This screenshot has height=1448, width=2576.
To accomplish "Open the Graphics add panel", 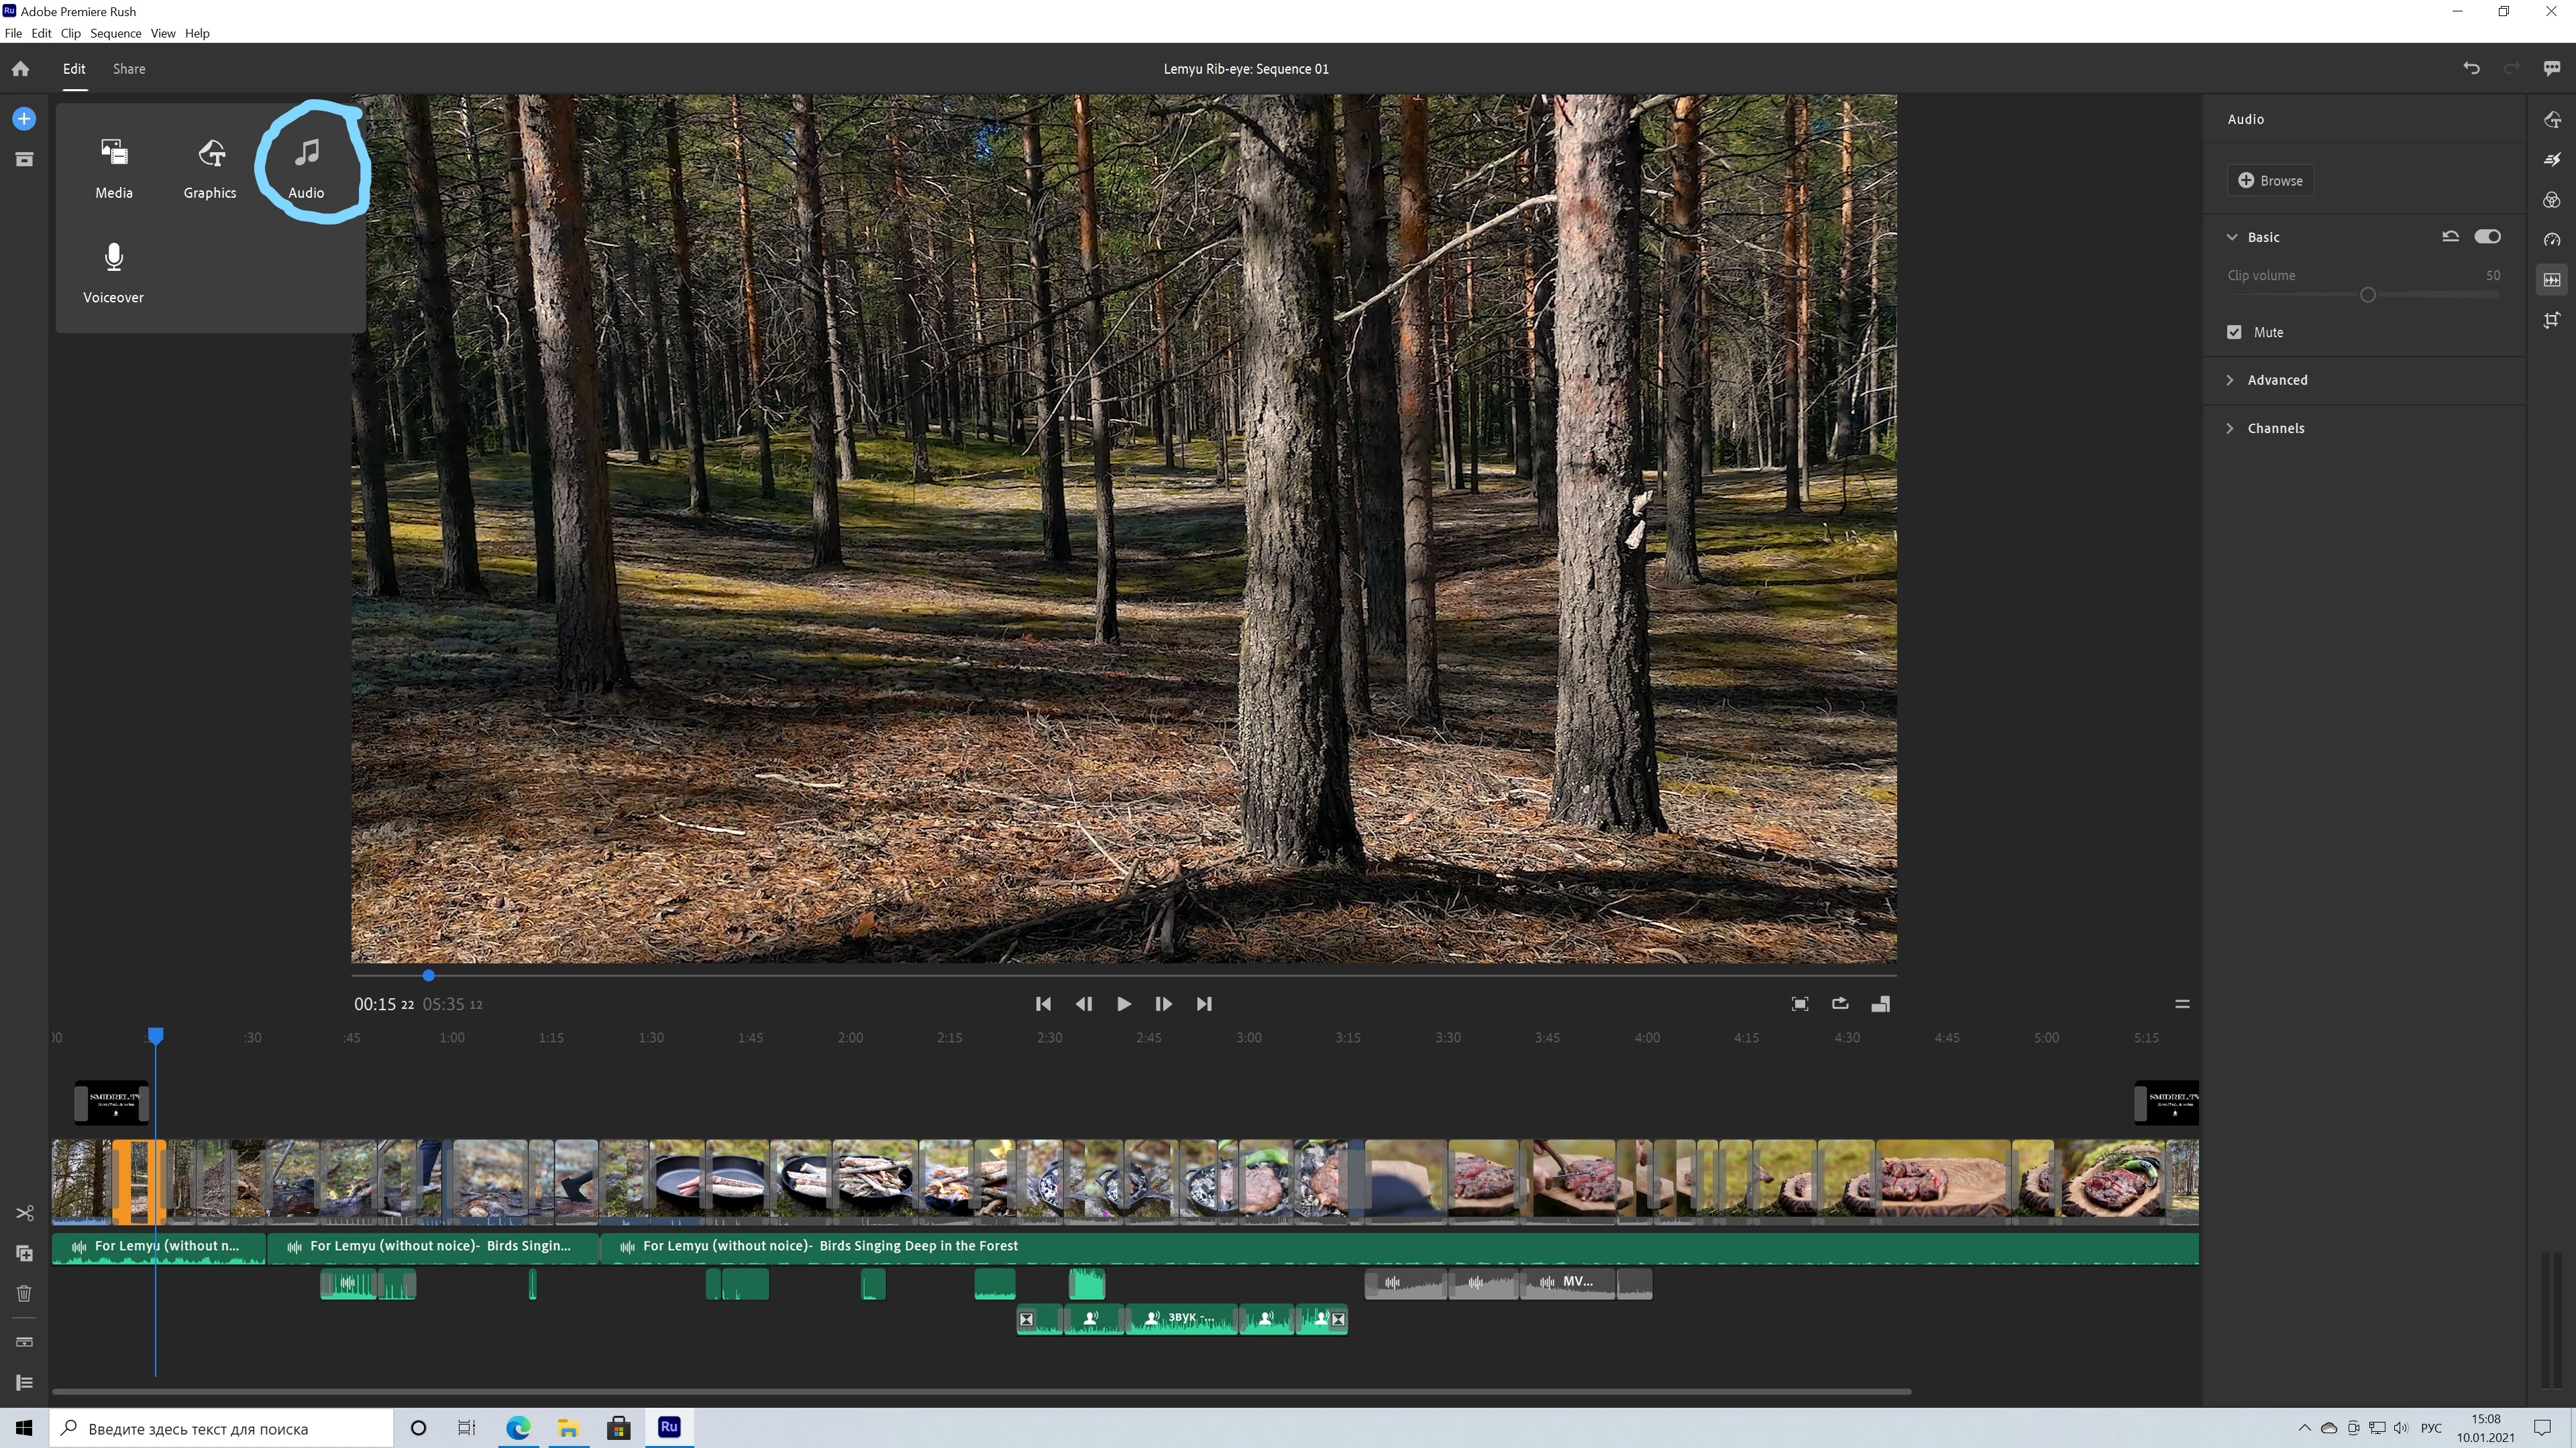I will [x=210, y=154].
